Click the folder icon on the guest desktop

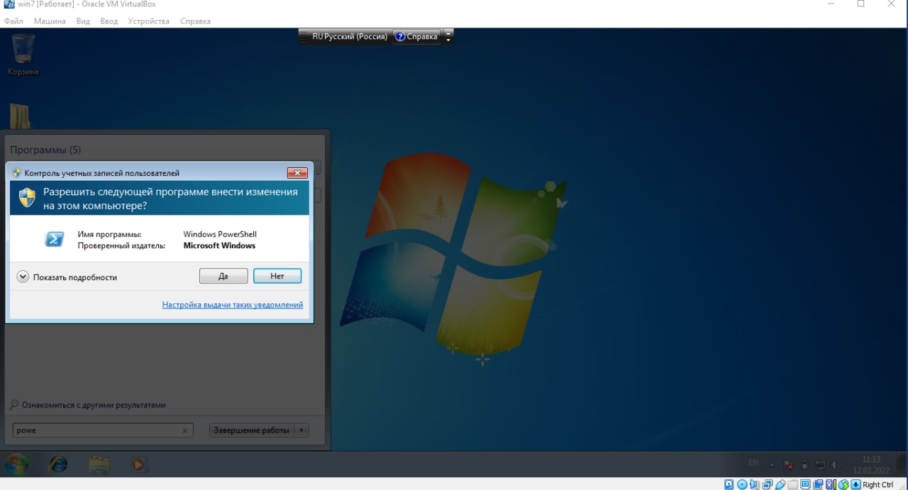pos(21,117)
